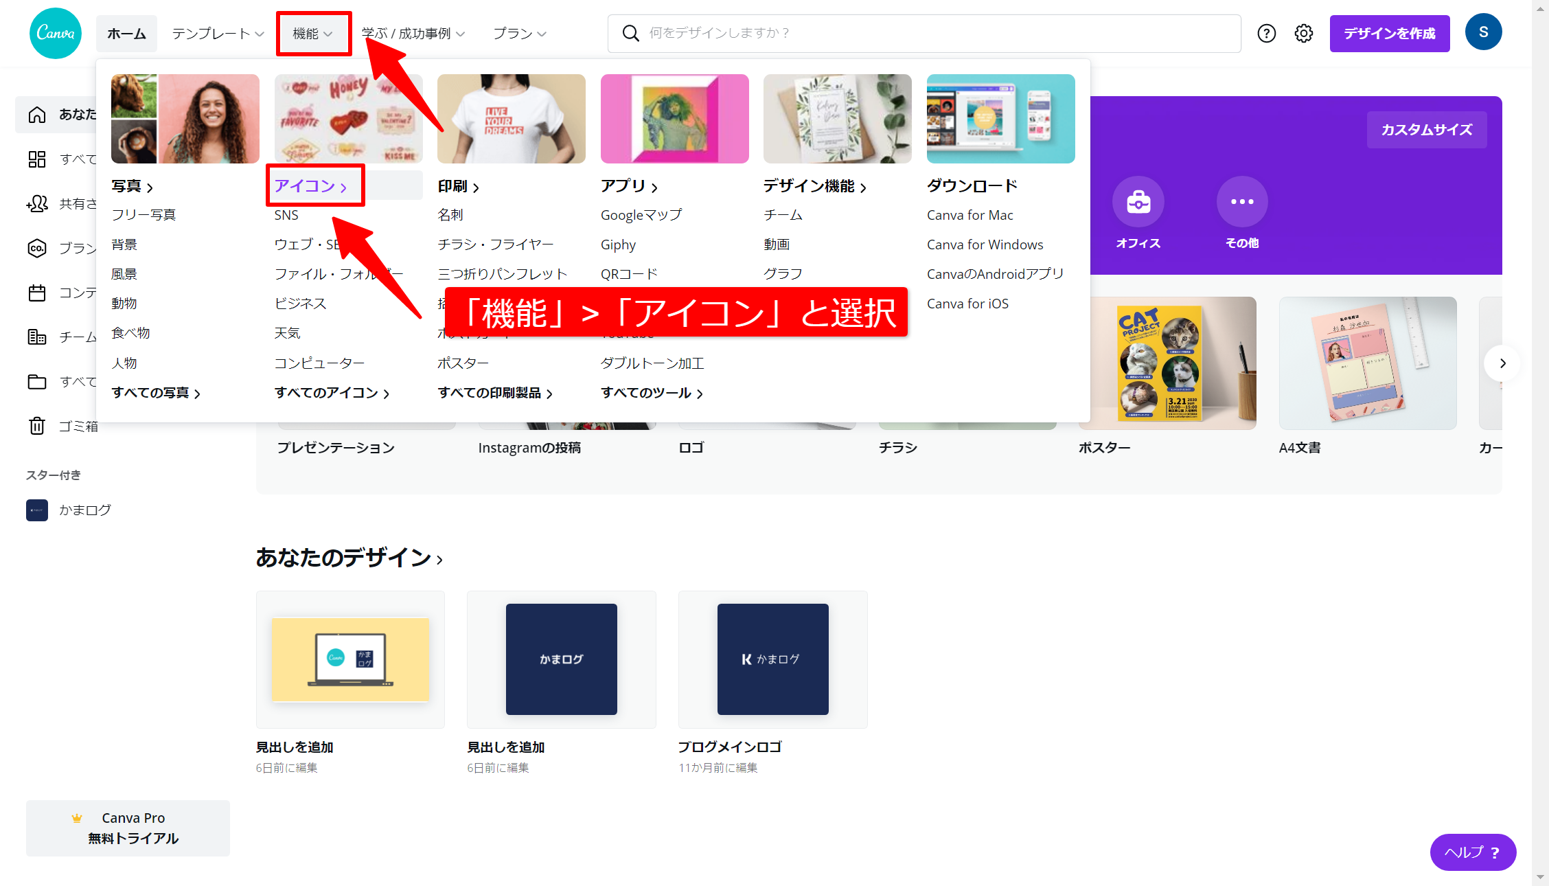
Task: Click Canva Pro 無料トライアル button
Action: point(128,828)
